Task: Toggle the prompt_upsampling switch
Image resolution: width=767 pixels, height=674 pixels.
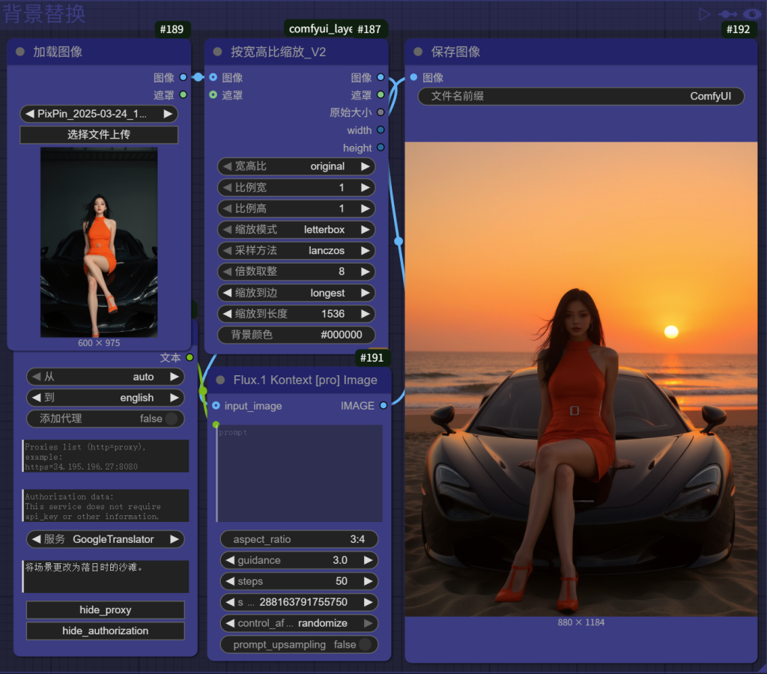Action: point(364,645)
